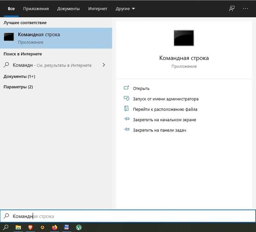Click the magnifier icon next to Командн web result
256x232 pixels.
point(6,65)
